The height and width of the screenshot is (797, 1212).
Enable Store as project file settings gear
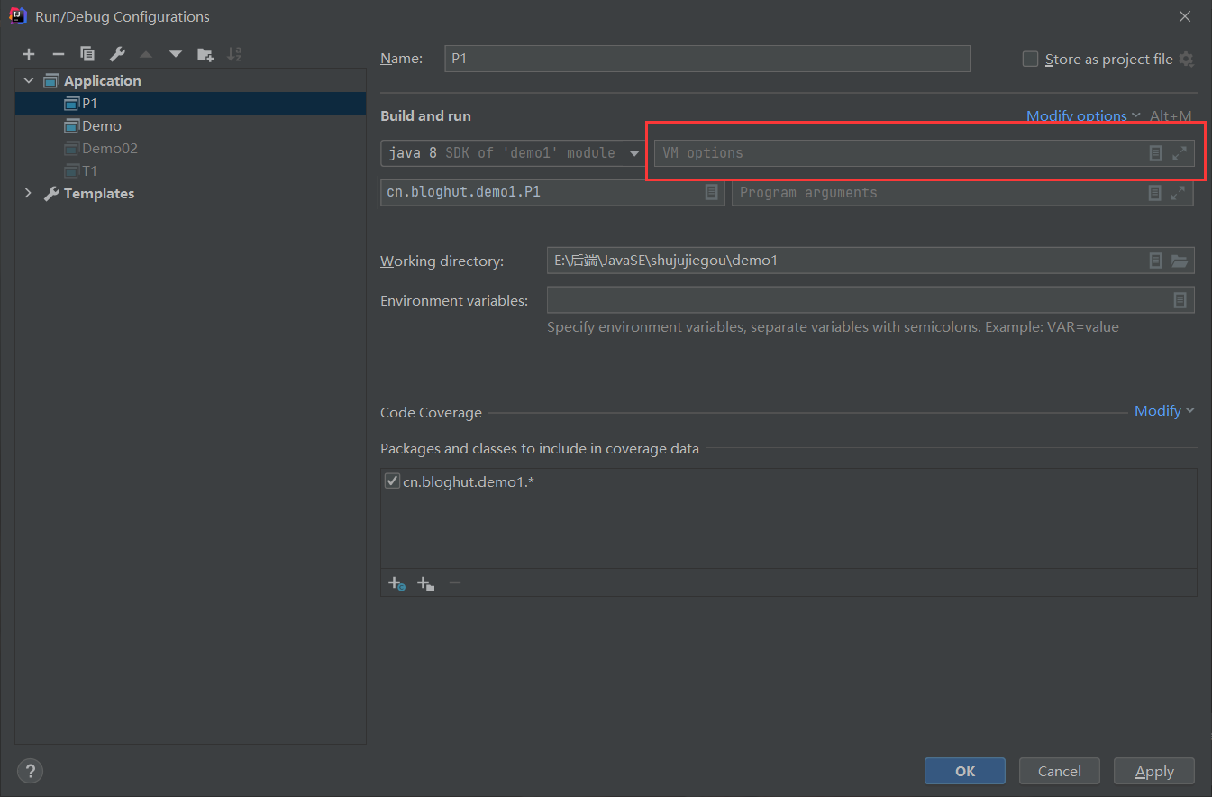(1186, 59)
